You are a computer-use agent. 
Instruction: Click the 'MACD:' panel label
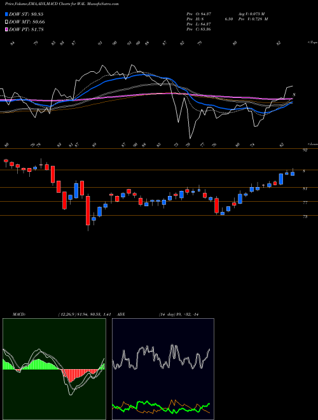(18, 314)
